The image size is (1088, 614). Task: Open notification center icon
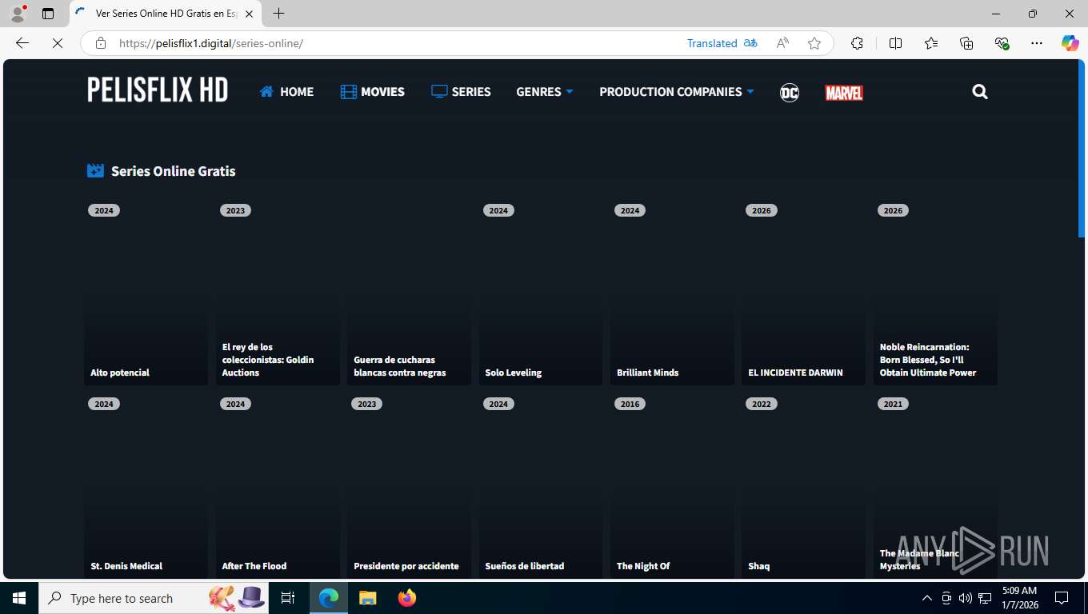[x=1062, y=598]
